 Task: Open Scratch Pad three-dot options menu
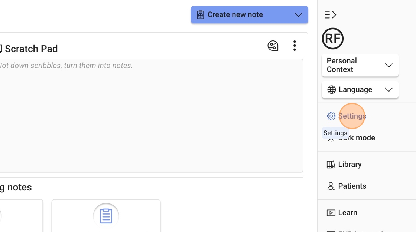pos(295,46)
